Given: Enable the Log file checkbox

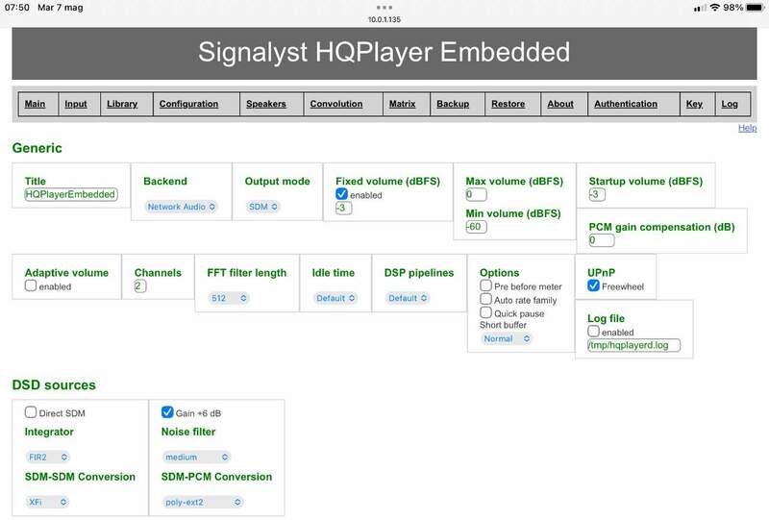Looking at the screenshot, I should tap(593, 332).
